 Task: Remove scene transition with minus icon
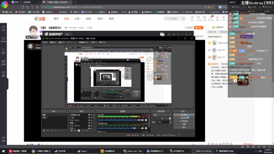click(x=166, y=118)
